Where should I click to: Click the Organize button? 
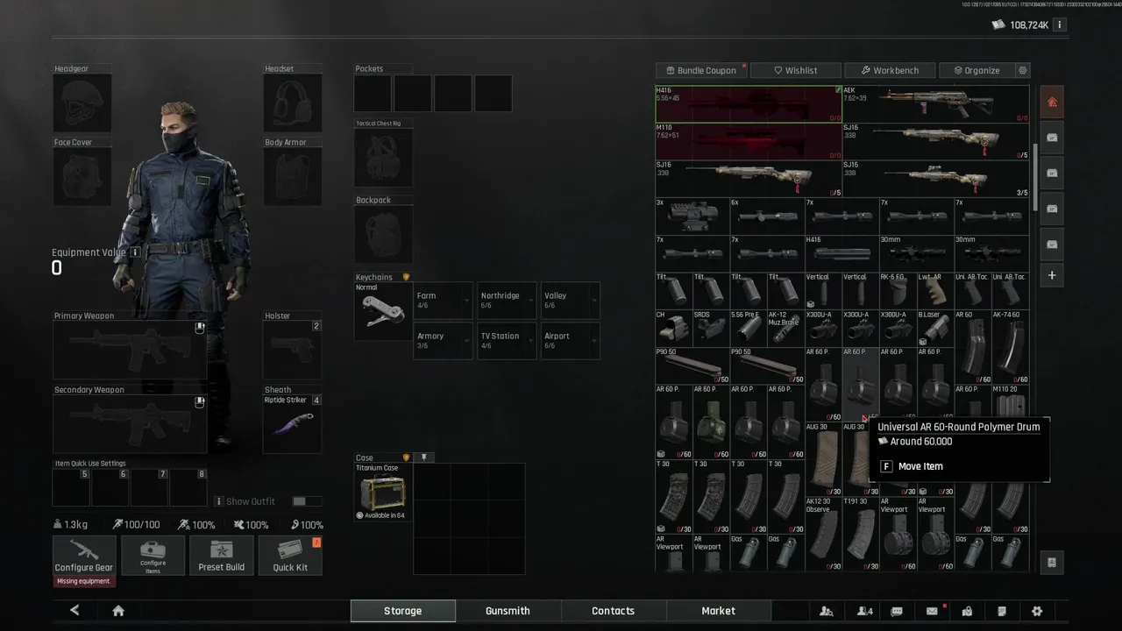pos(976,70)
